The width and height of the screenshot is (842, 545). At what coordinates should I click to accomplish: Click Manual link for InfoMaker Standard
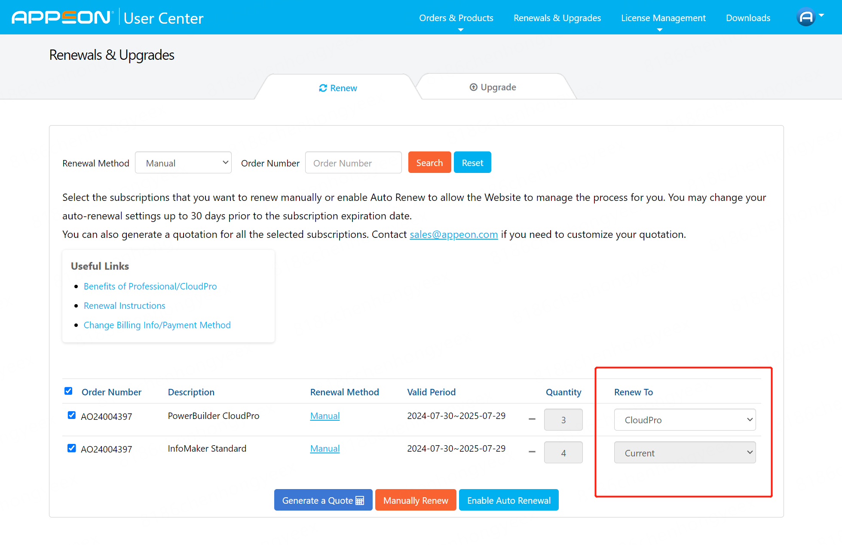tap(325, 449)
